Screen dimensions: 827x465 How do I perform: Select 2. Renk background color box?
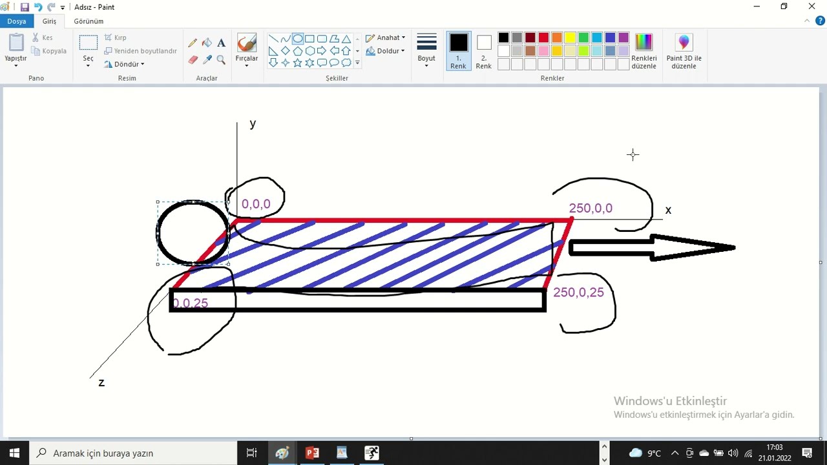pos(483,51)
